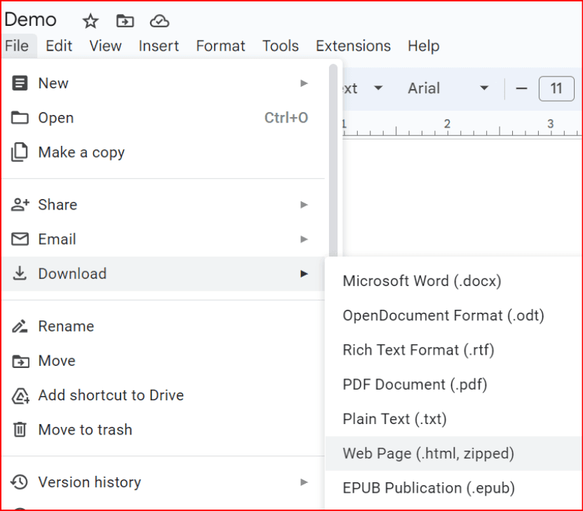The height and width of the screenshot is (511, 583).
Task: Click the font size field showing 11
Action: 556,88
